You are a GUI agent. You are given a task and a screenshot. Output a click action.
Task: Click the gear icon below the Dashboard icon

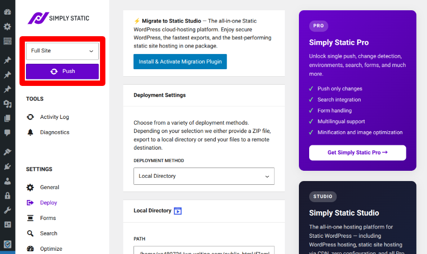point(8,26)
